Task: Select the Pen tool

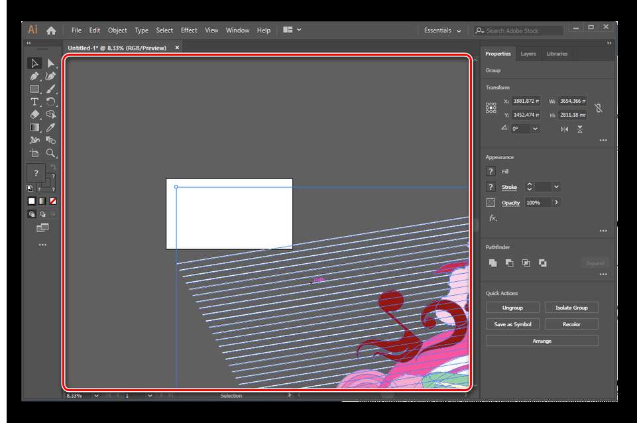Action: tap(34, 76)
